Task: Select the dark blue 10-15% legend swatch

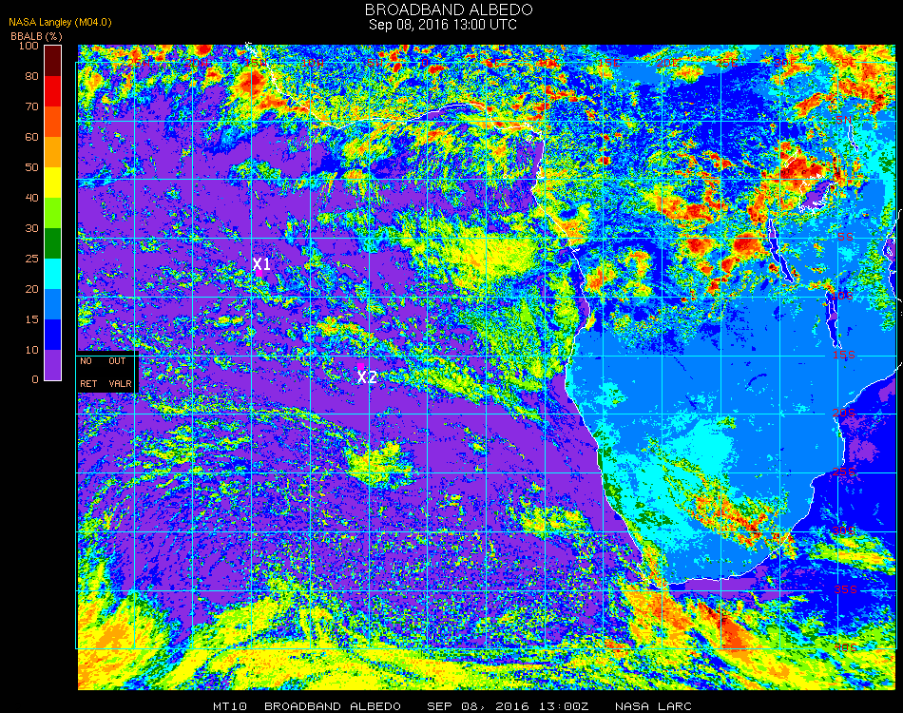Action: coord(52,335)
